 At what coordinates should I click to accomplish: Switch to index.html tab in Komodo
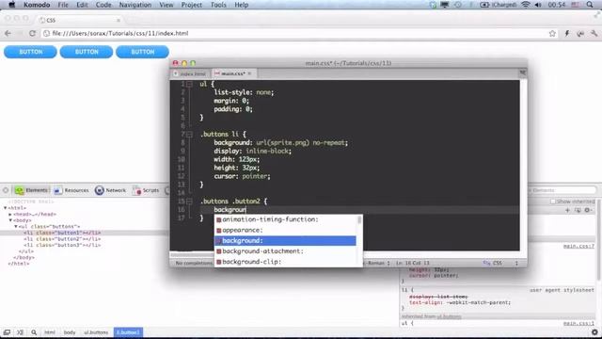click(x=190, y=73)
